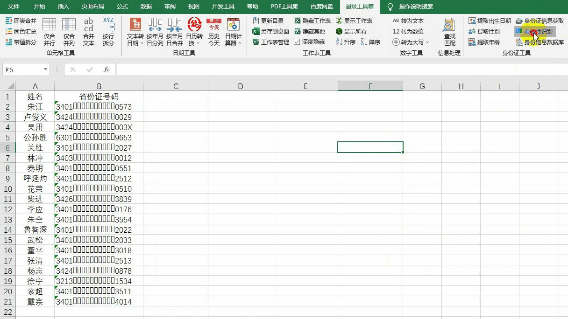Viewport: 568px width, 319px height.
Task: Select row 10 header
Action: tap(8, 188)
